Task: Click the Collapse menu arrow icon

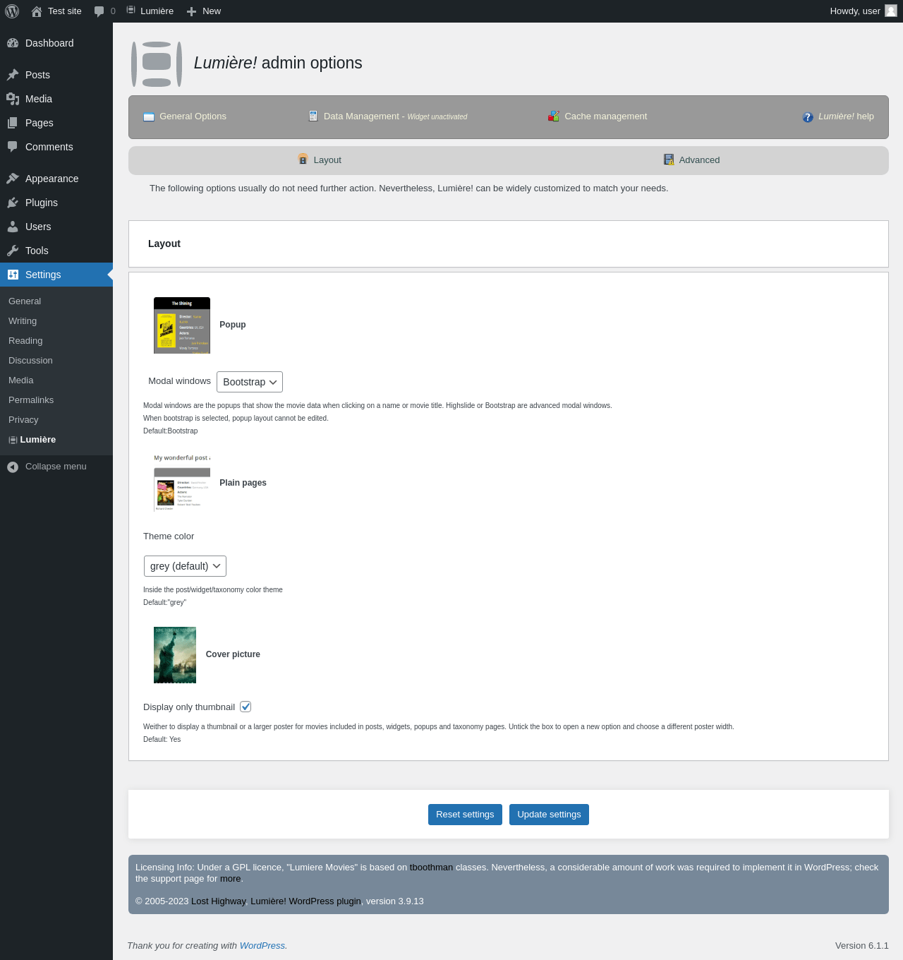Action: [x=13, y=467]
